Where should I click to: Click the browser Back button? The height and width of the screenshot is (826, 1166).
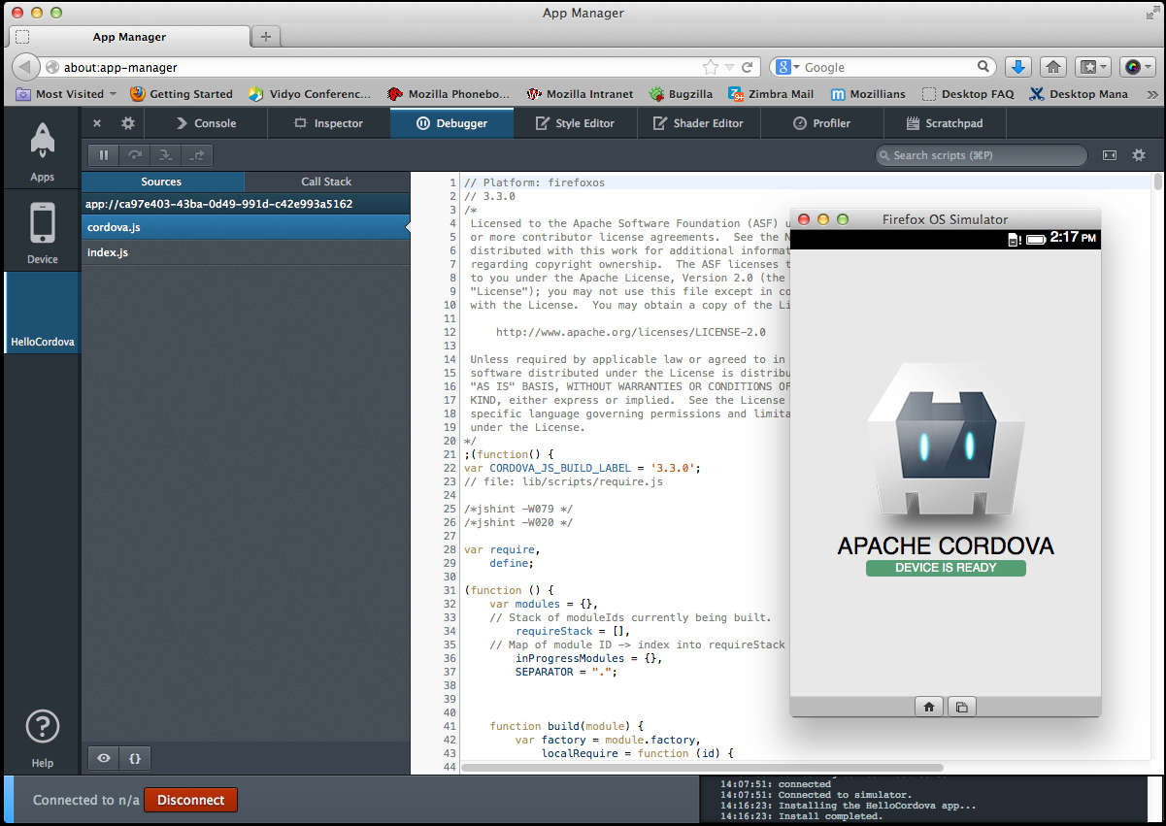26,67
